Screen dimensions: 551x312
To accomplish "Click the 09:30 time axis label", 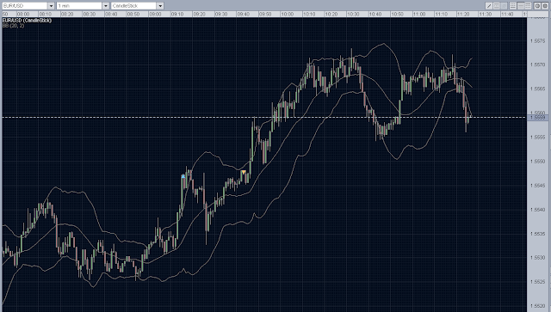I will pos(221,14).
